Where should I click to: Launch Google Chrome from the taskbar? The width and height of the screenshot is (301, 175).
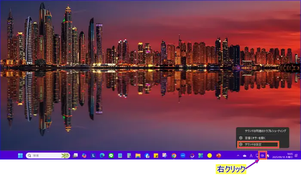(174, 156)
